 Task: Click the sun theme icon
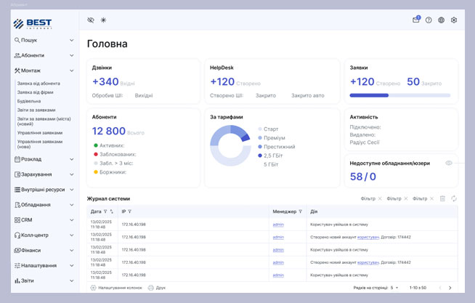[103, 20]
